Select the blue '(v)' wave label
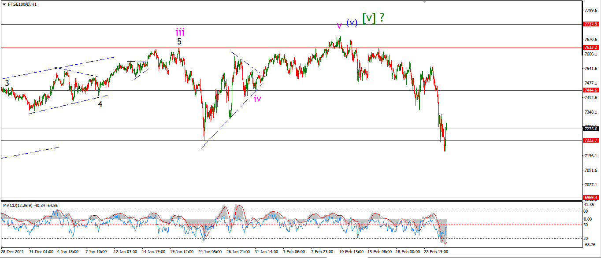Screen dimensions: 601x258 pyautogui.click(x=351, y=22)
